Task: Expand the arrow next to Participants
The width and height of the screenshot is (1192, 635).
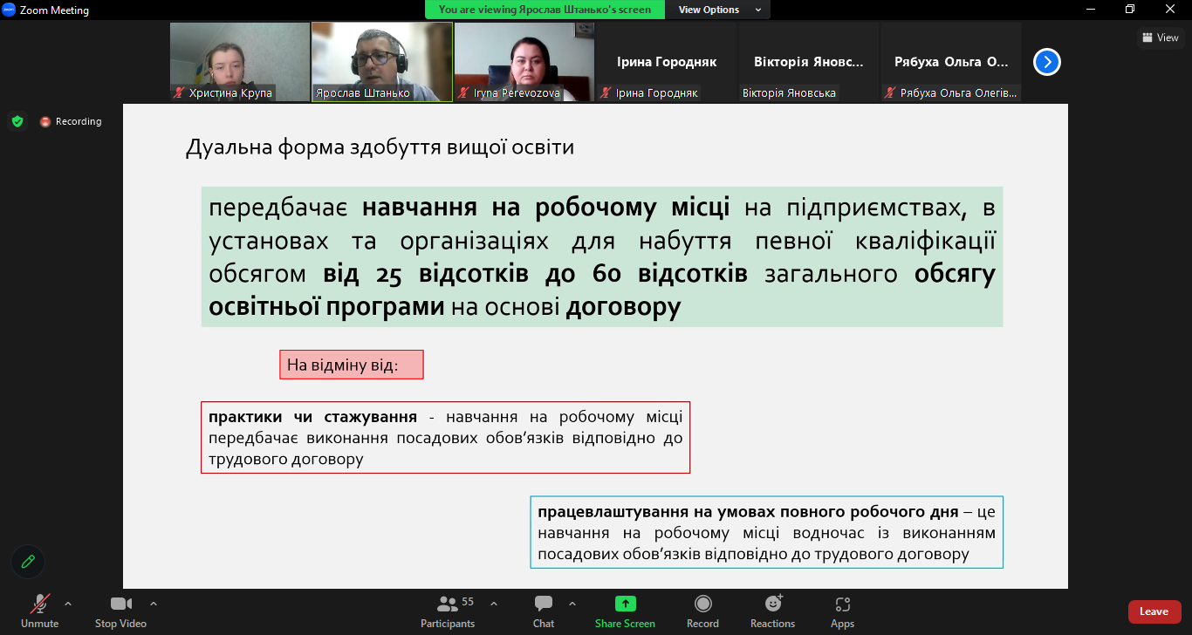Action: point(494,604)
